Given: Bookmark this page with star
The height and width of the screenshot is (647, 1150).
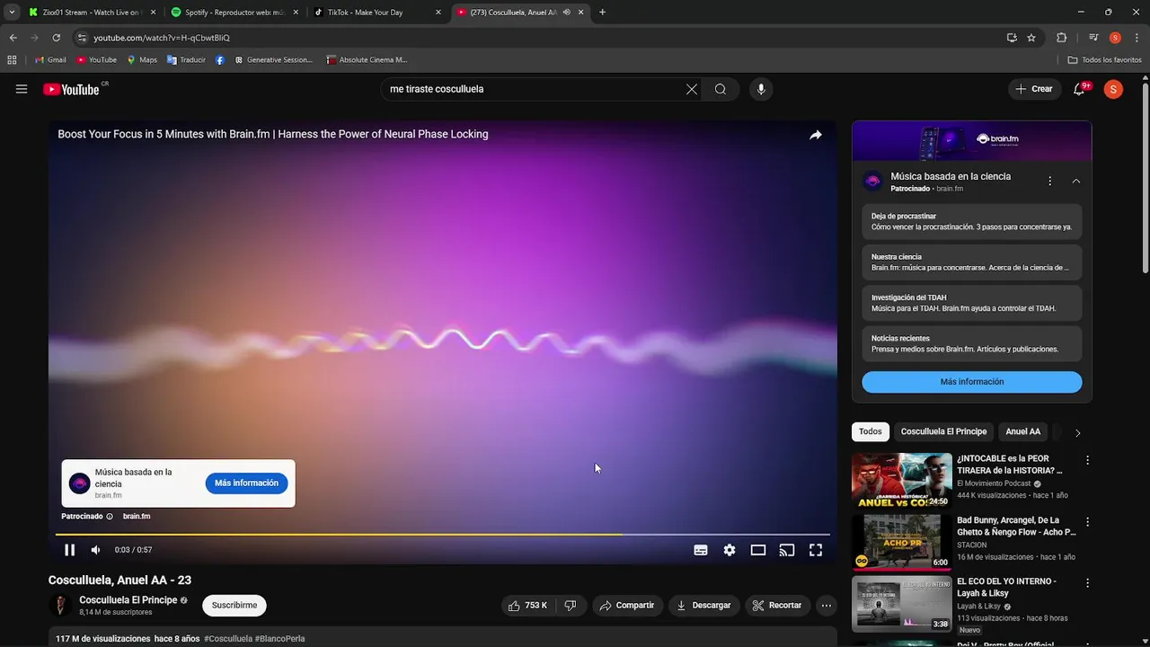Looking at the screenshot, I should (1031, 38).
